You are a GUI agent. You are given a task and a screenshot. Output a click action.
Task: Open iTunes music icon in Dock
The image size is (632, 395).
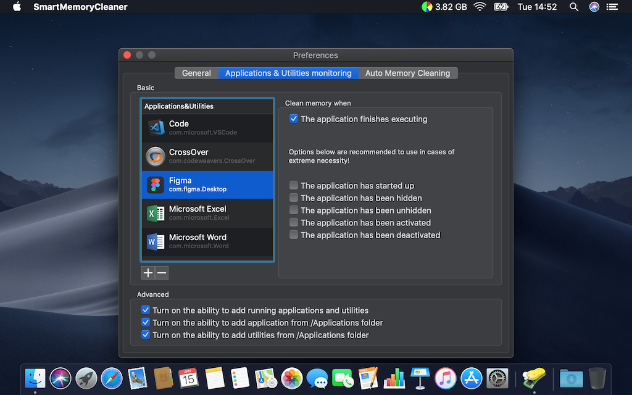click(446, 378)
